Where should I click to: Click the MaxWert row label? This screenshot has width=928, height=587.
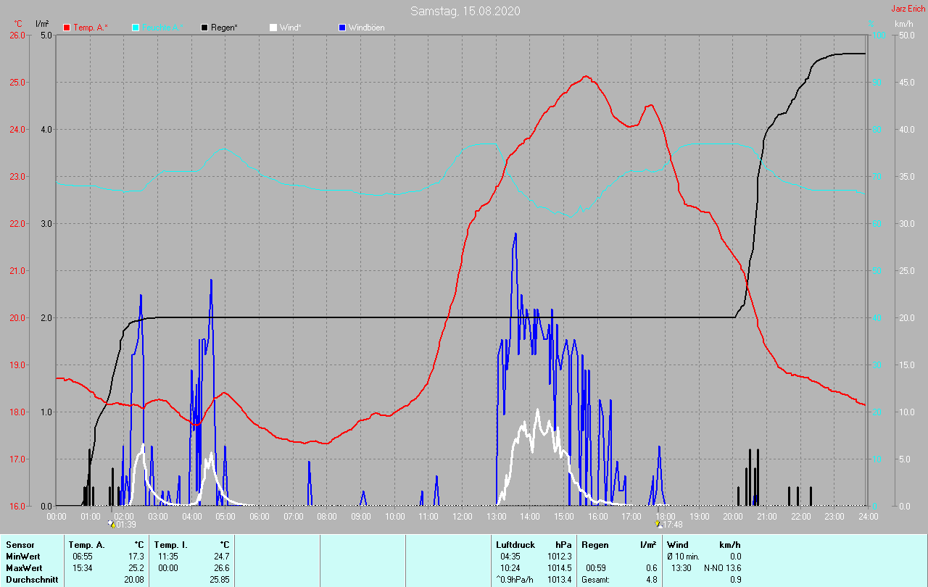(x=22, y=567)
